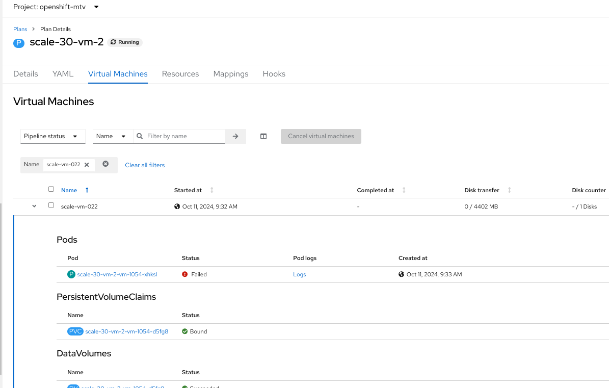Open the Project openshift-mtv selector
The image size is (609, 388).
(x=56, y=7)
